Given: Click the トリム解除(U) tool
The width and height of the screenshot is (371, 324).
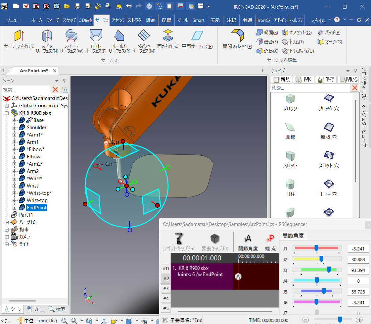Looking at the screenshot, I should (298, 51).
